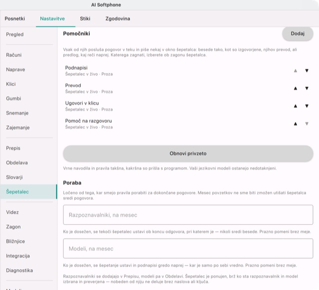Screen dimensions: 319x290
Task: Select Naprave in the sidebar
Action: pos(29,69)
